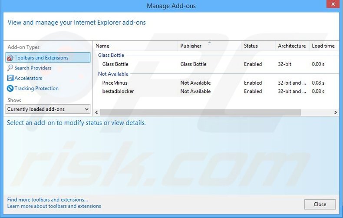This screenshot has height=218, width=343.
Task: Sort list by Publisher column header
Action: [x=191, y=46]
